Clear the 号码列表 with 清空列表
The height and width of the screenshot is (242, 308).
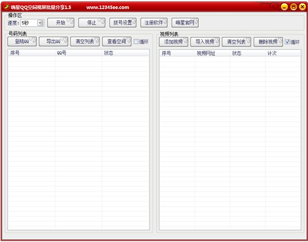pos(85,42)
